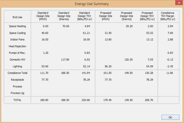Close the Energy Use Summary dialog
This screenshot has width=184, height=123.
point(179,3)
